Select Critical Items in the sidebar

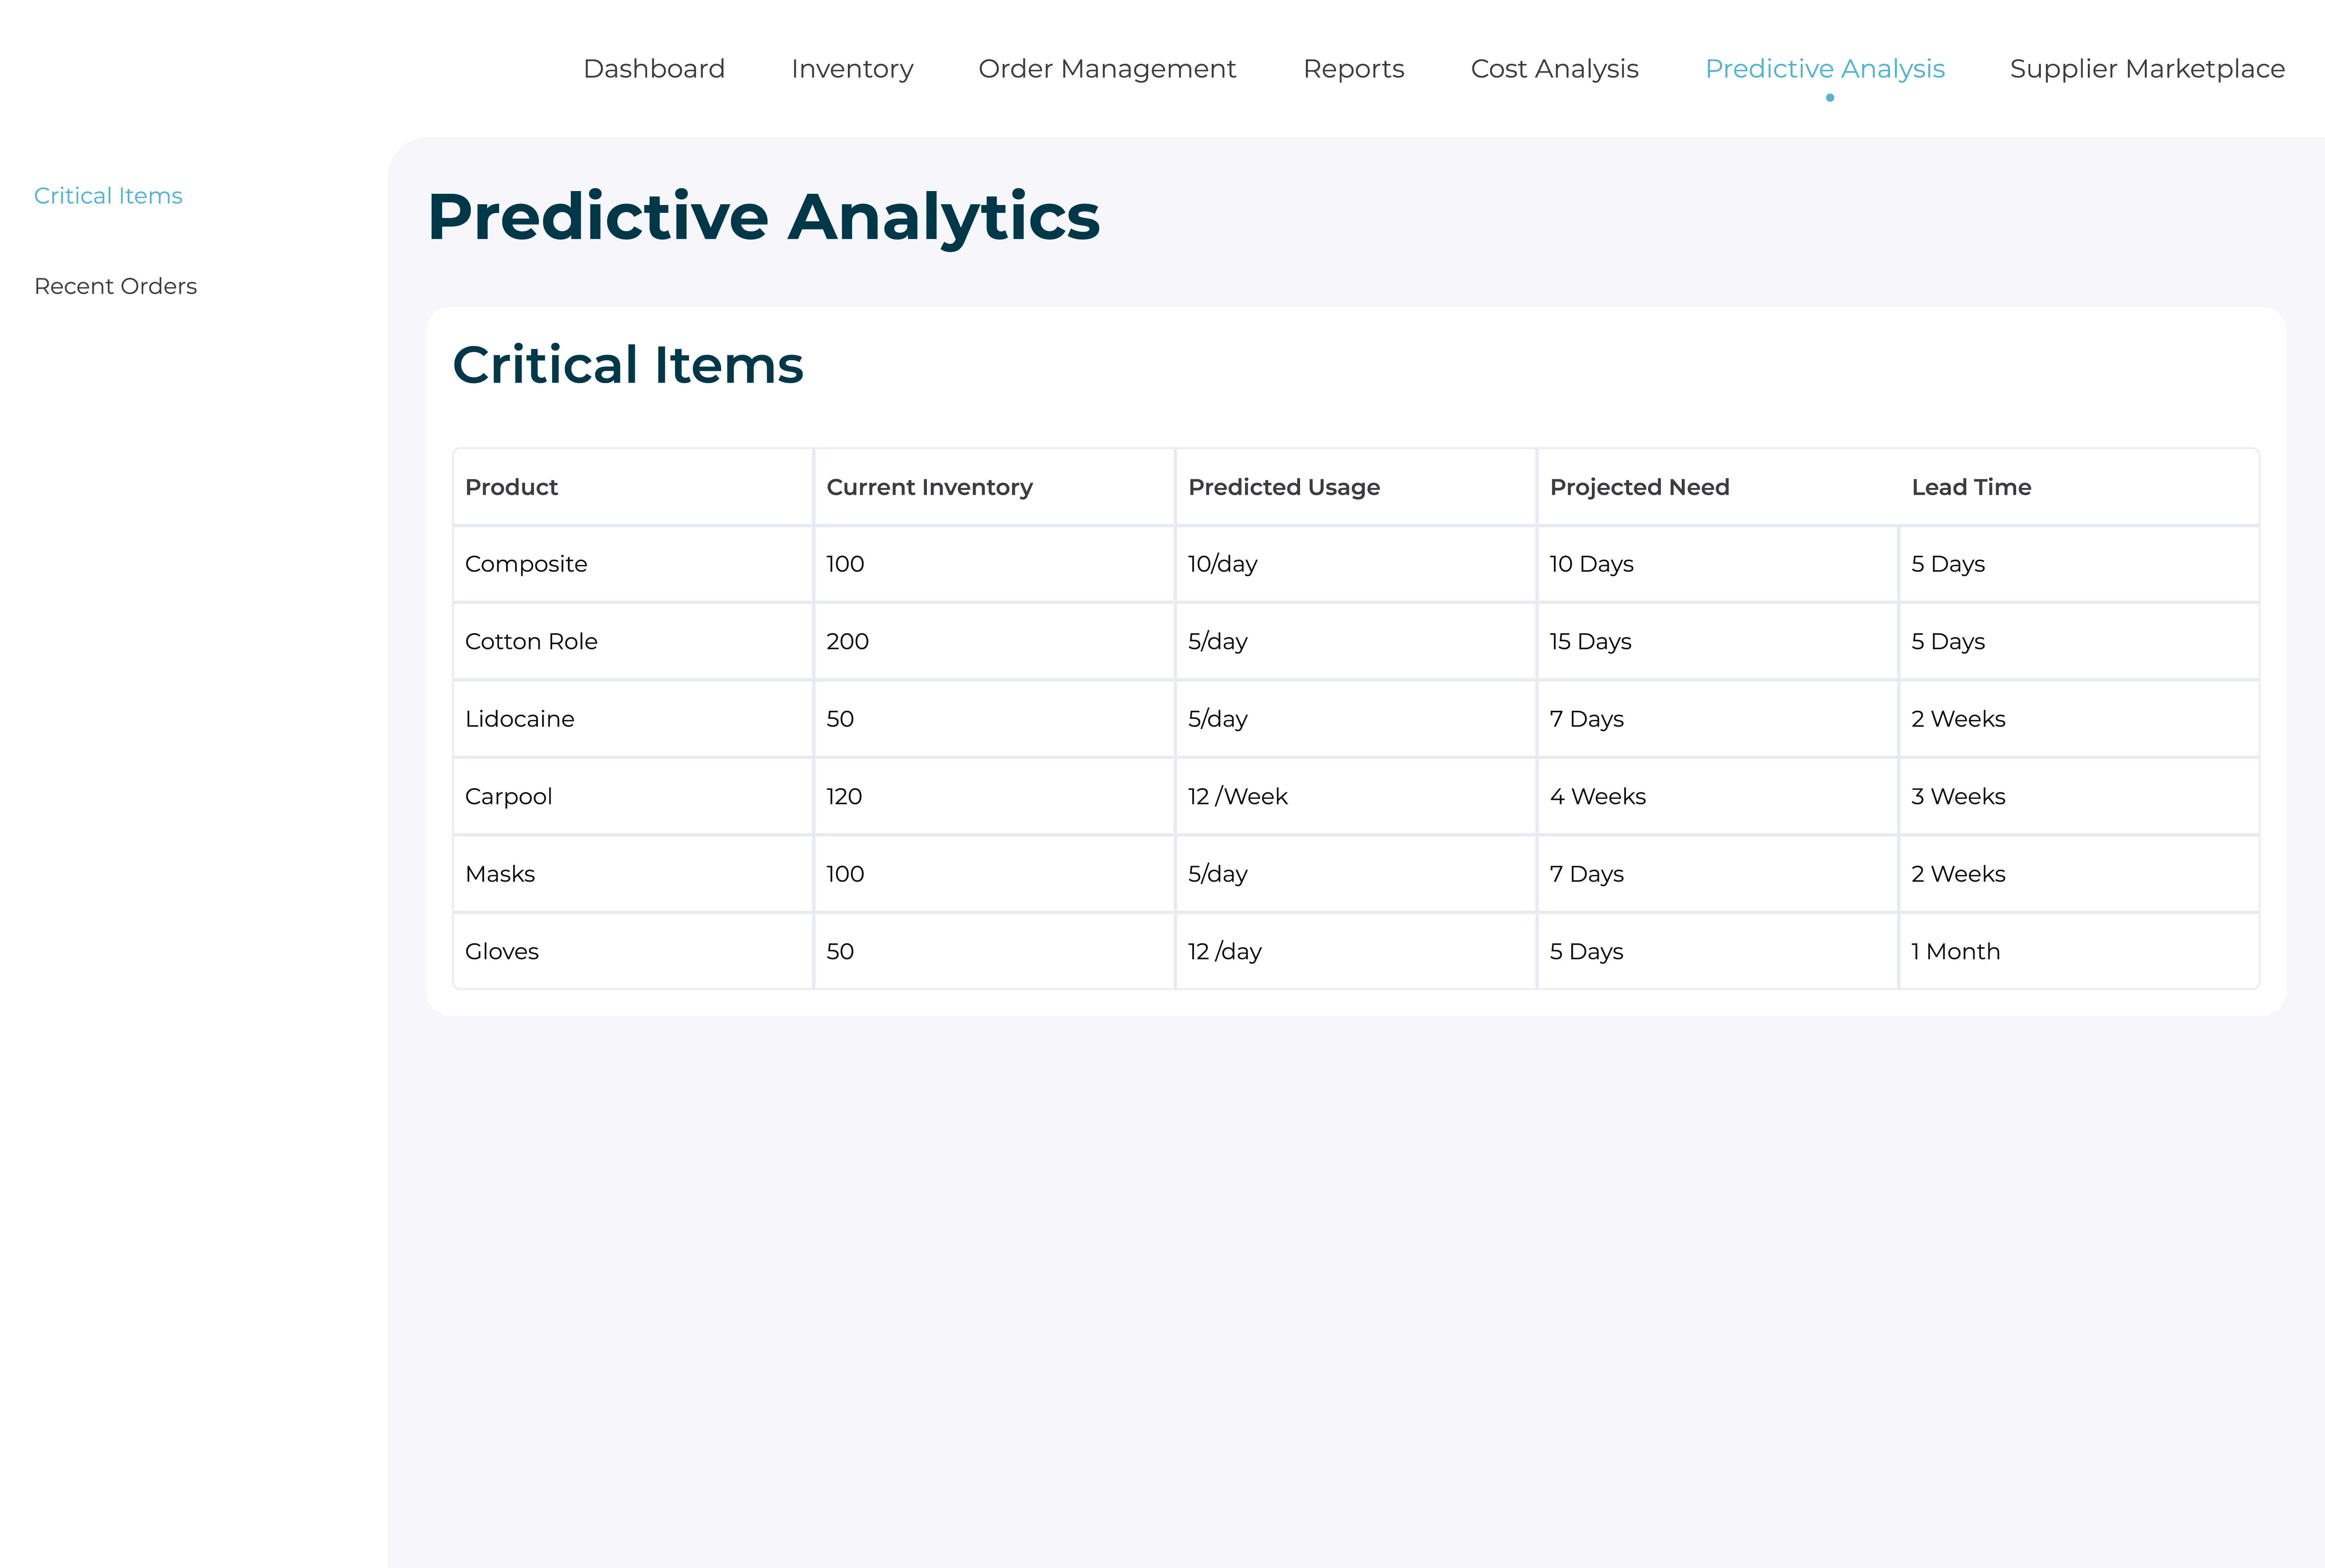(x=108, y=195)
